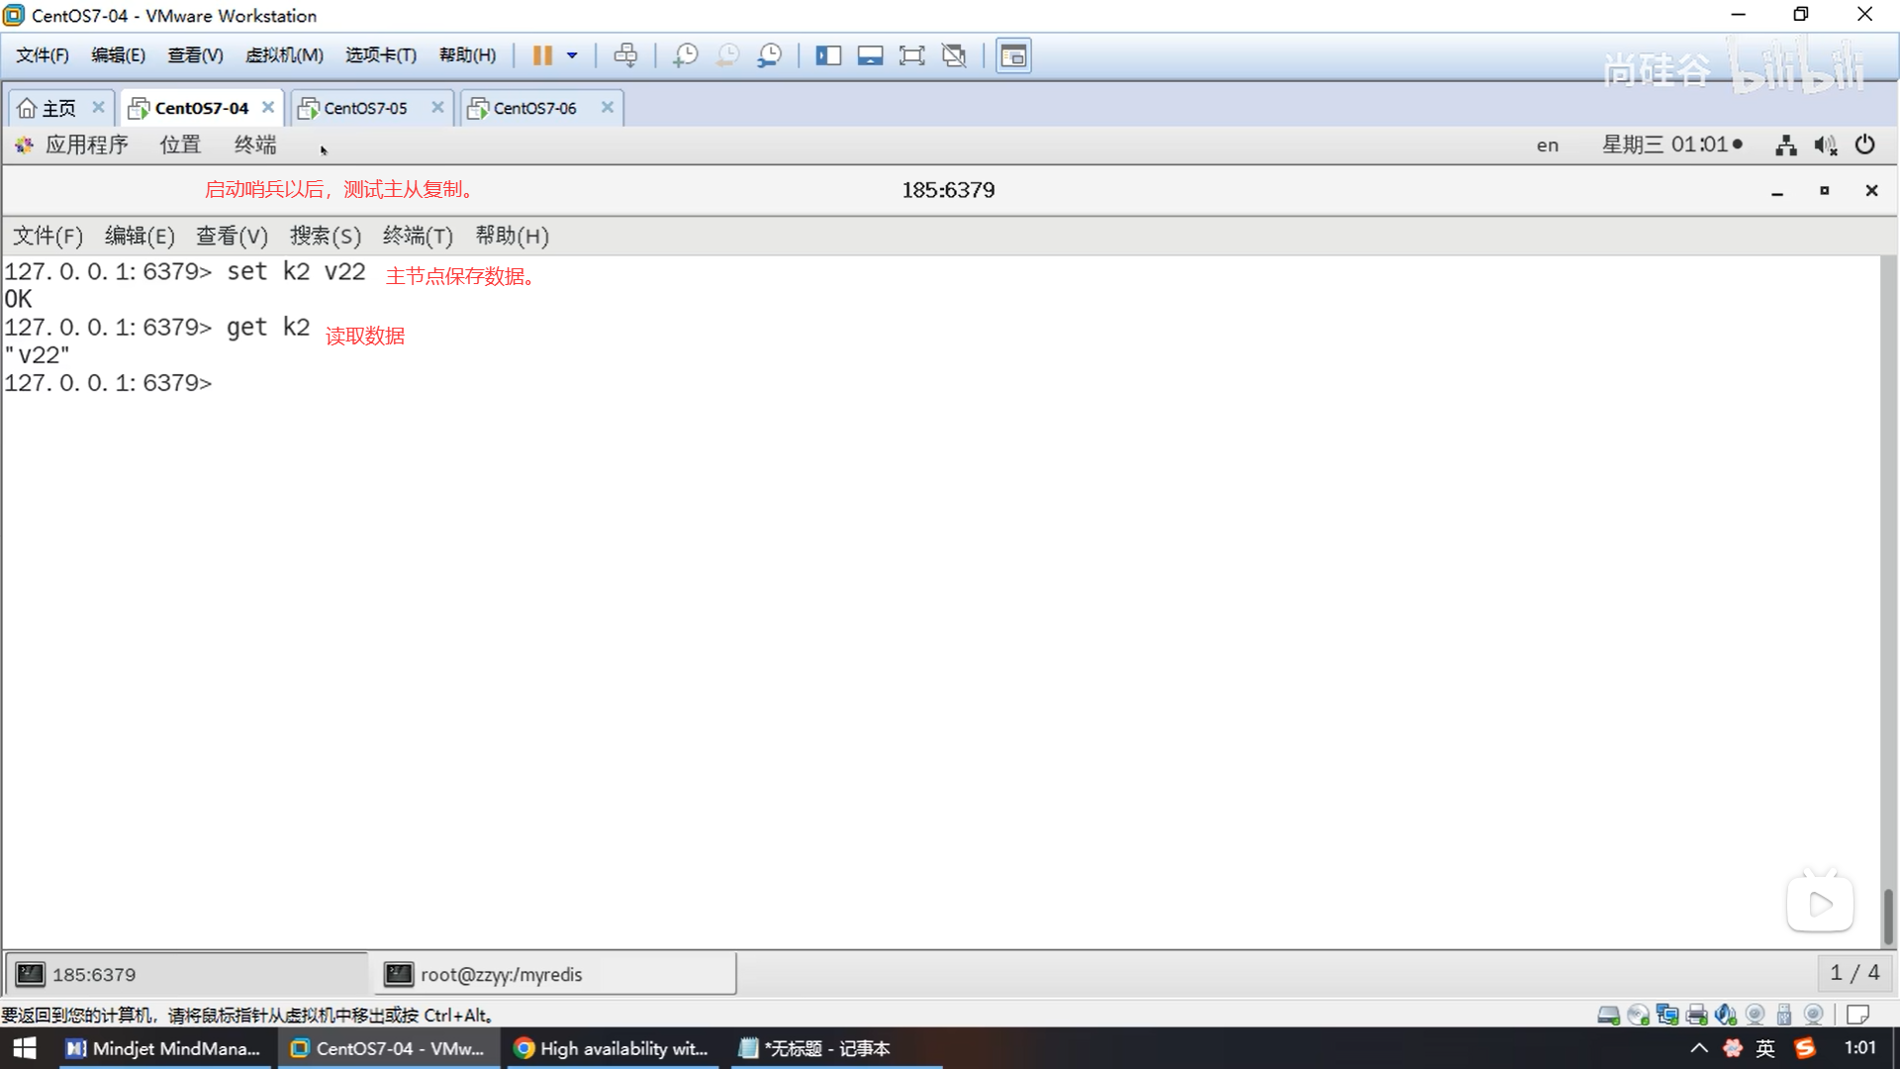
Task: Take a snapshot of this virtual machine
Action: click(685, 55)
